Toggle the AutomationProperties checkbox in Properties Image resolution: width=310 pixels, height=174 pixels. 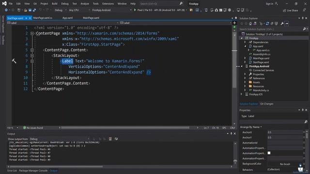[269, 153]
